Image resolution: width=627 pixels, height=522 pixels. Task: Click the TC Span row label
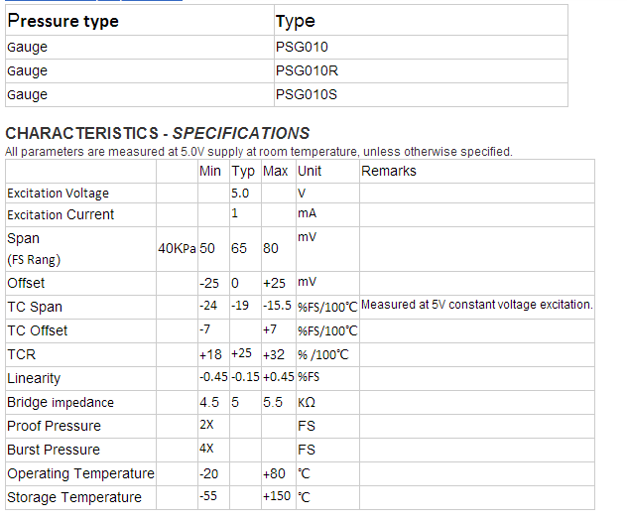pyautogui.click(x=34, y=307)
